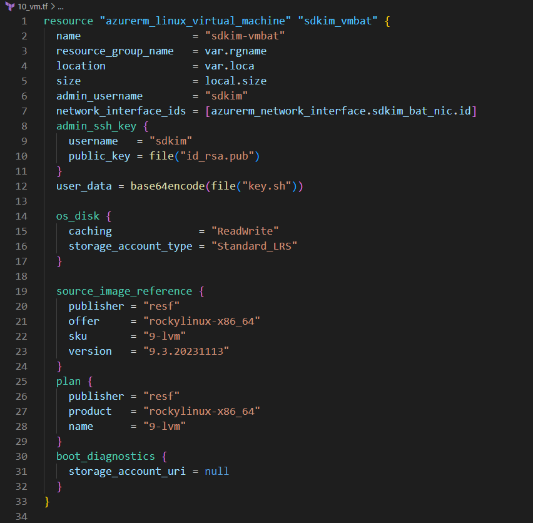The image size is (533, 523).
Task: Click the "ReadWrite" caching value
Action: [245, 231]
